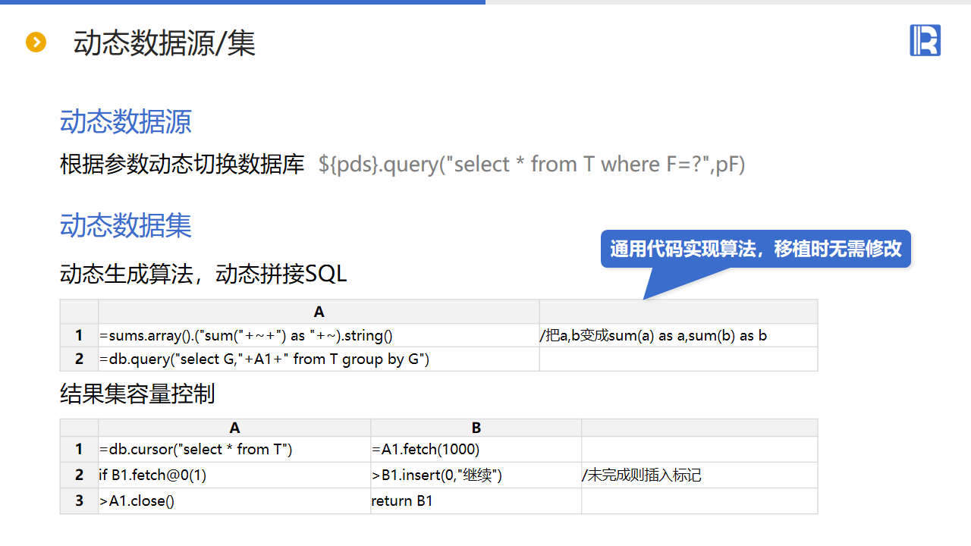Screen dimensions: 971x546
Task: Click the ${pds}.query code snippet text
Action: (x=532, y=164)
